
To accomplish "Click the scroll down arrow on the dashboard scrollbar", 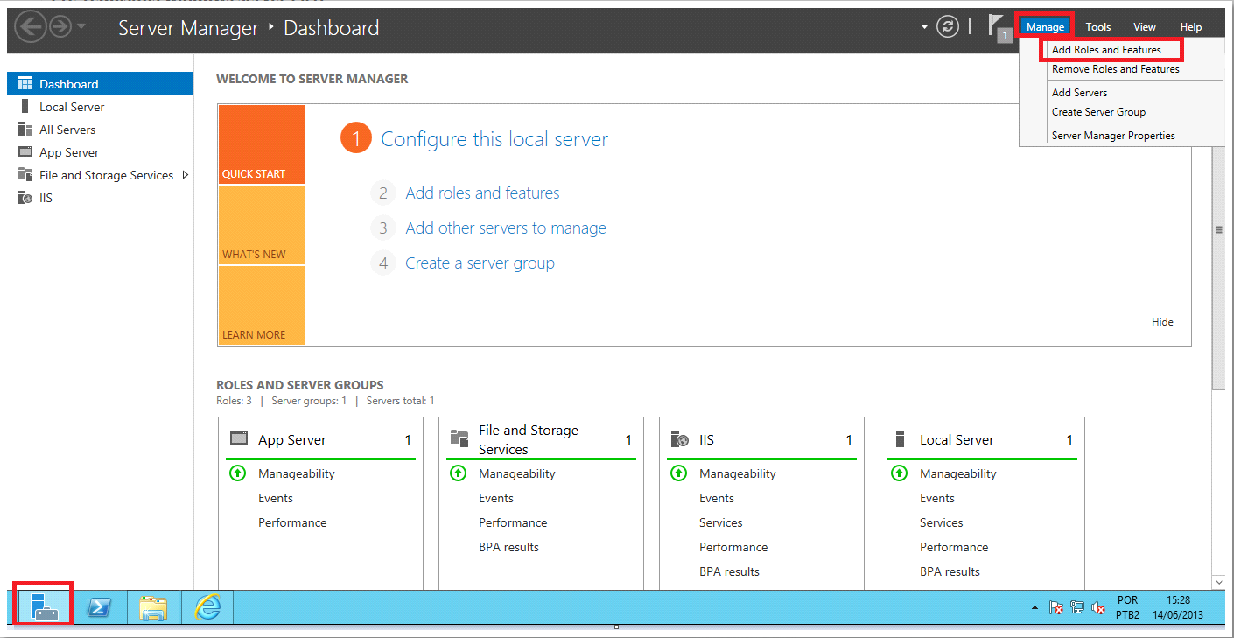I will pyautogui.click(x=1218, y=581).
